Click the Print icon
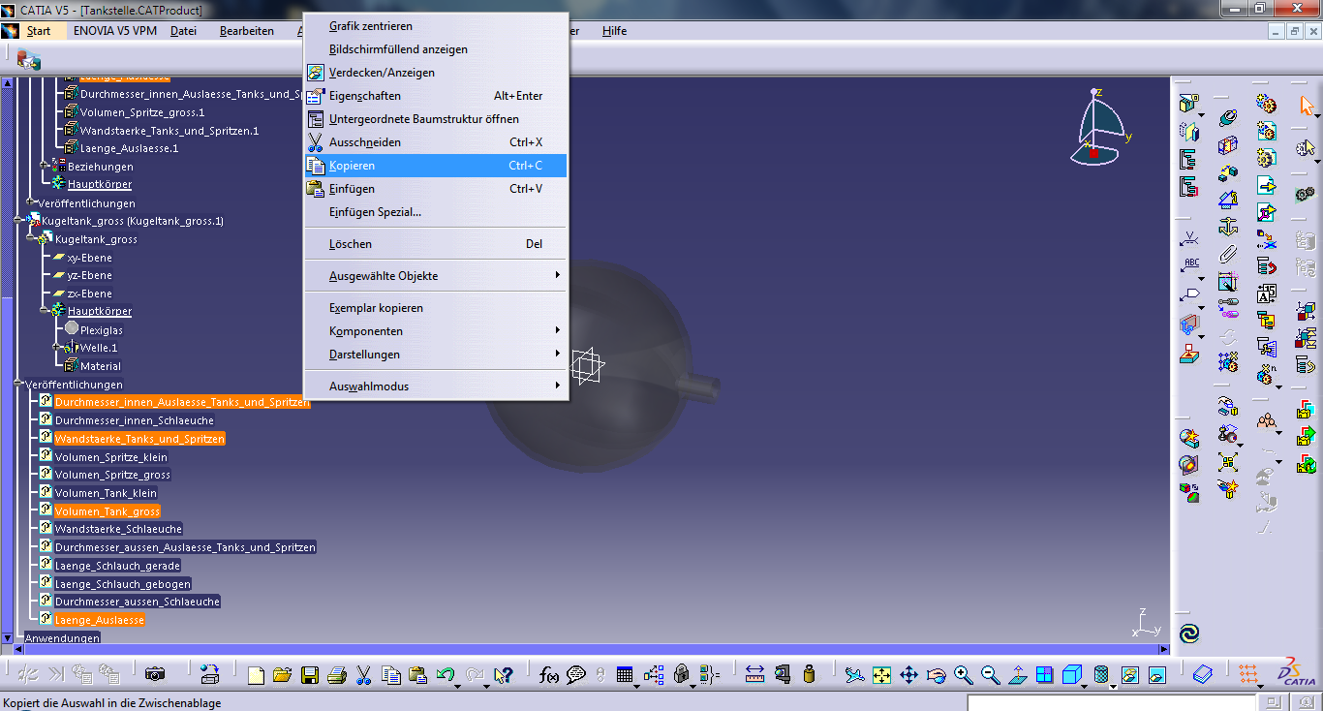 coord(336,674)
